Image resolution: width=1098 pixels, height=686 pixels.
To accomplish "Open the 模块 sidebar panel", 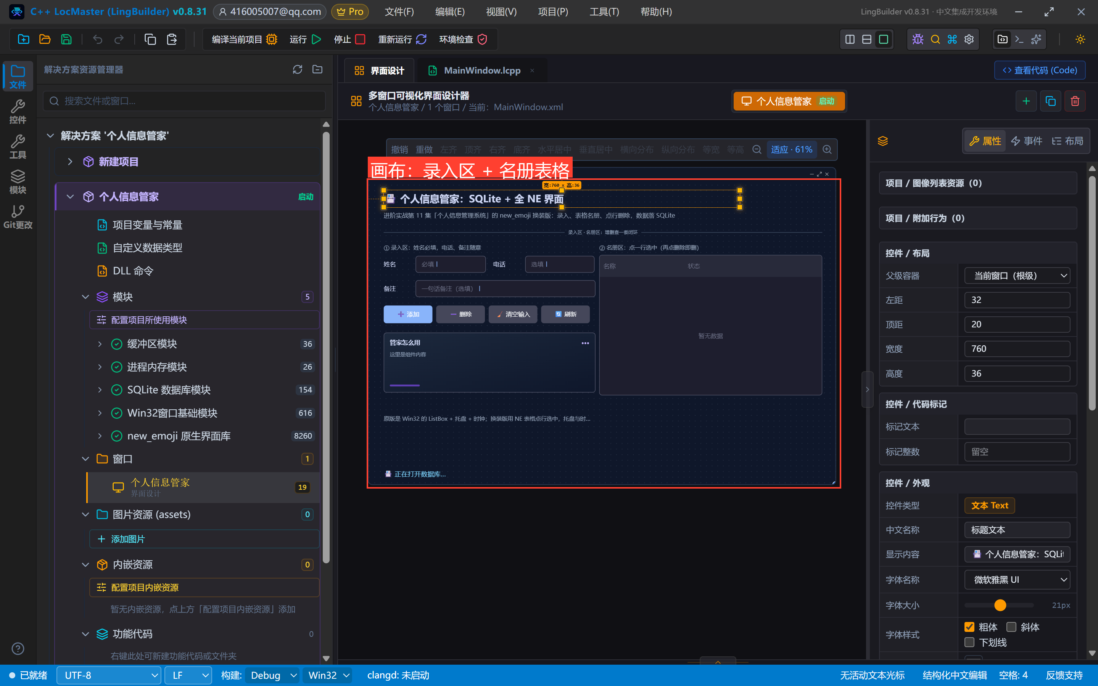I will (x=18, y=181).
